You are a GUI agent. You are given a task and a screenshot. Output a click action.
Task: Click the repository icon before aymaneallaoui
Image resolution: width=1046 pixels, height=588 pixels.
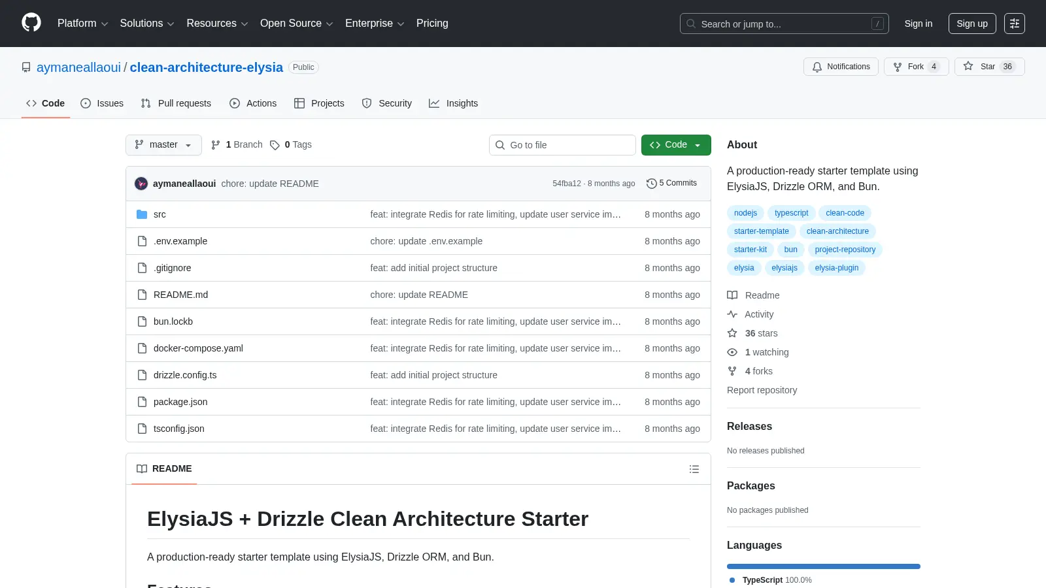(26, 67)
